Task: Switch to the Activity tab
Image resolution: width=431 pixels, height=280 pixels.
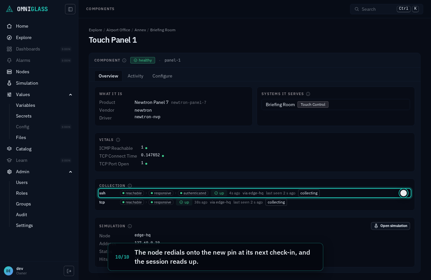Action: (136, 76)
